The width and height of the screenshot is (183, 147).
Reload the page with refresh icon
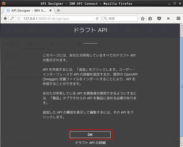(x=97, y=19)
